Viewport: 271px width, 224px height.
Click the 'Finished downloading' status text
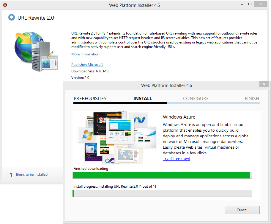click(x=91, y=169)
